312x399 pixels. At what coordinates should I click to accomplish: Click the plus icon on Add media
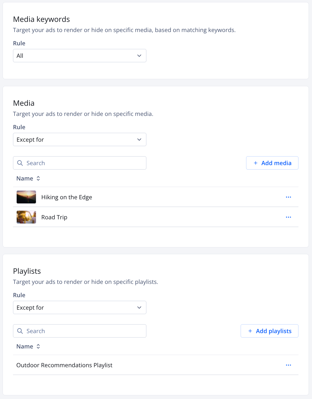(x=255, y=163)
